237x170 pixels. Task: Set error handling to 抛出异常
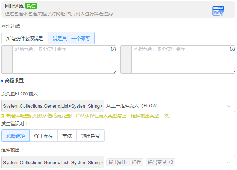91,136
